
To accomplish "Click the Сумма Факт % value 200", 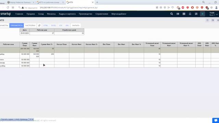I will (x=47, y=55).
